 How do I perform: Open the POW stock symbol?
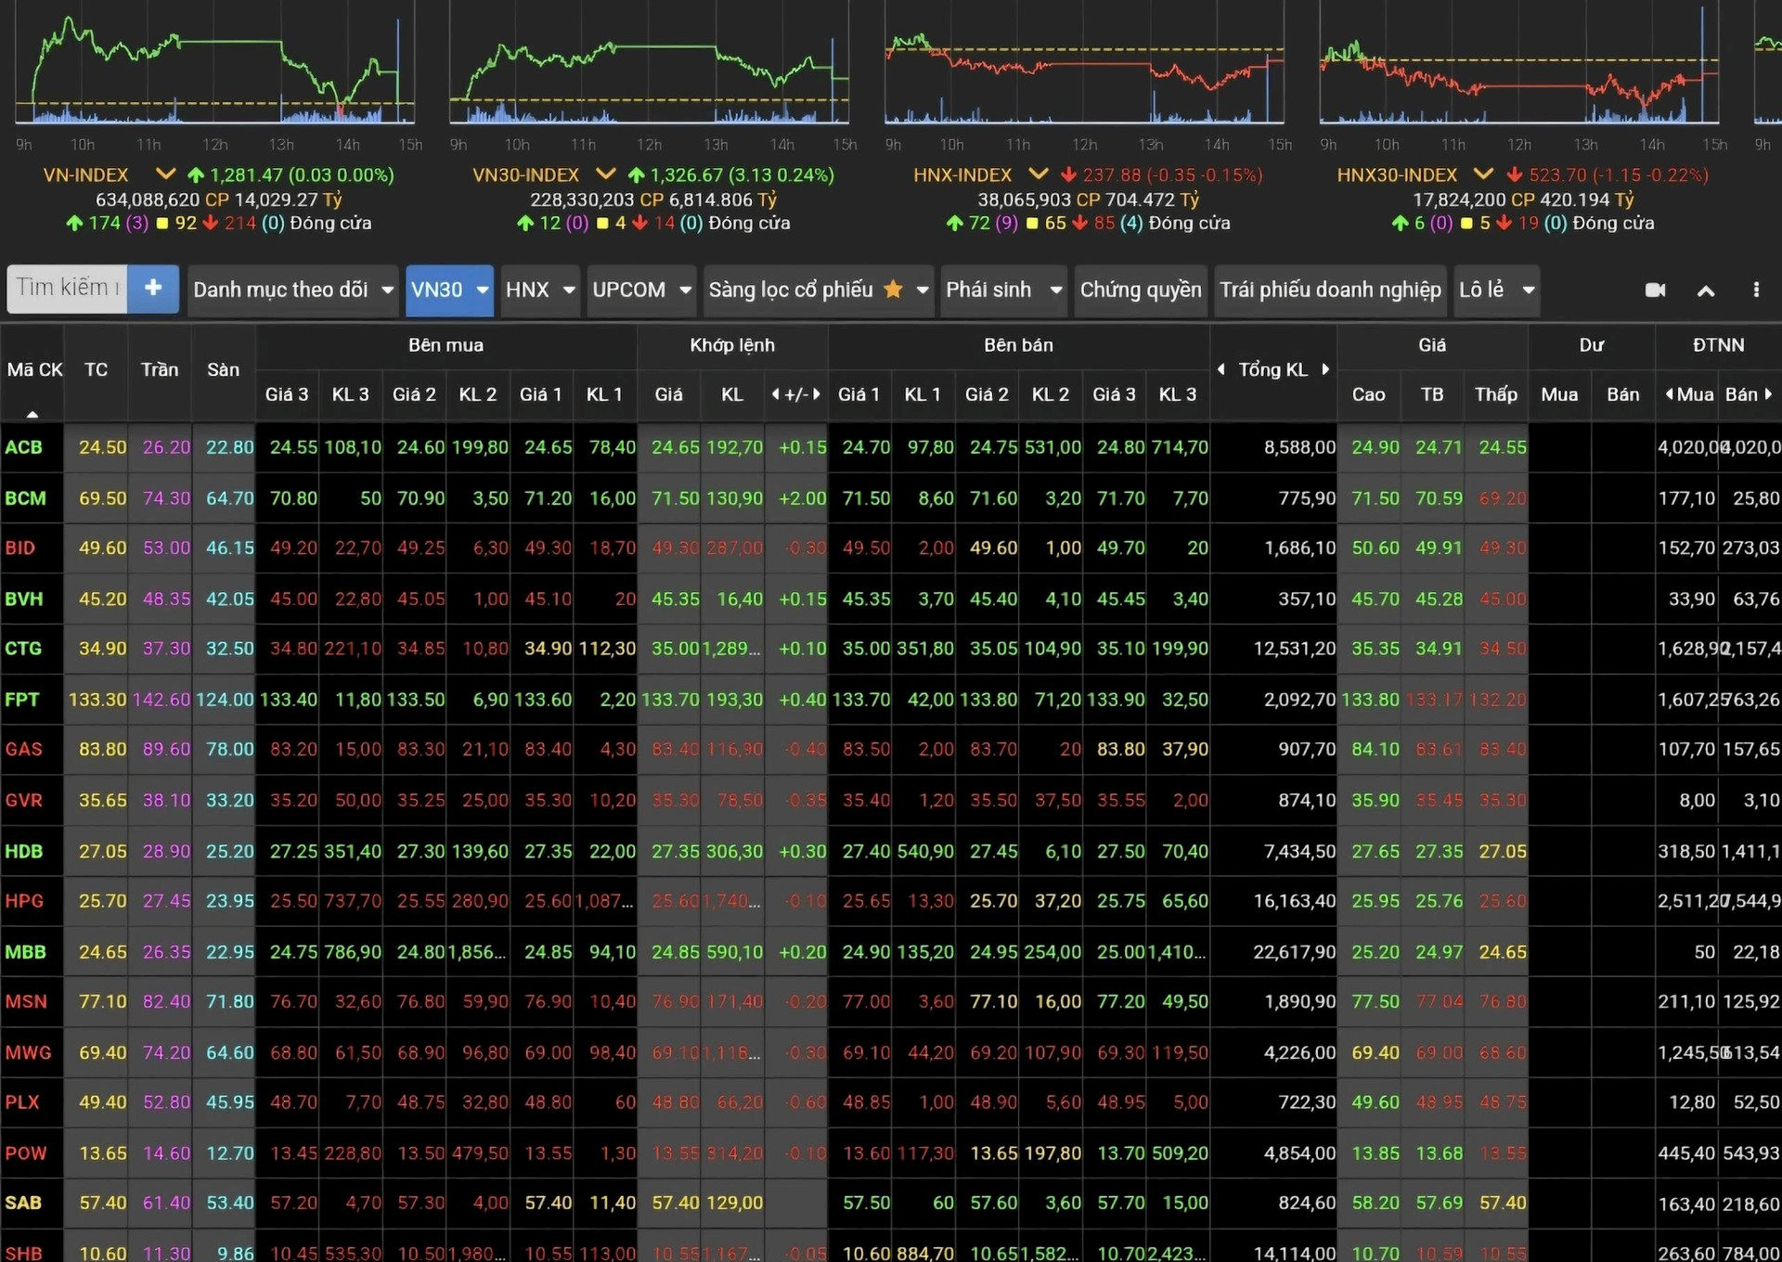coord(26,1153)
